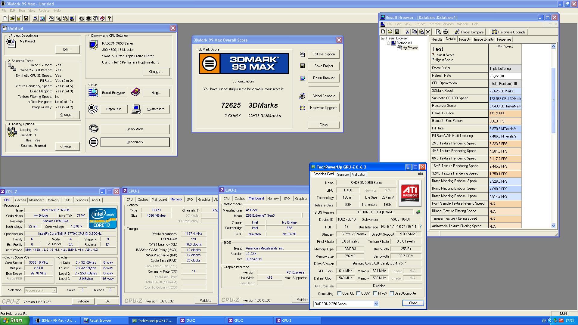The height and width of the screenshot is (325, 578).
Task: Click the System Info computer icon in main toolbar
Action: [35, 19]
